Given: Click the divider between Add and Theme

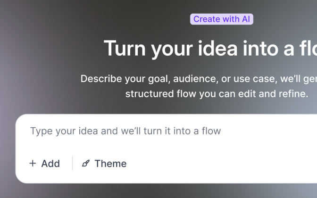Looking at the screenshot, I should point(72,163).
